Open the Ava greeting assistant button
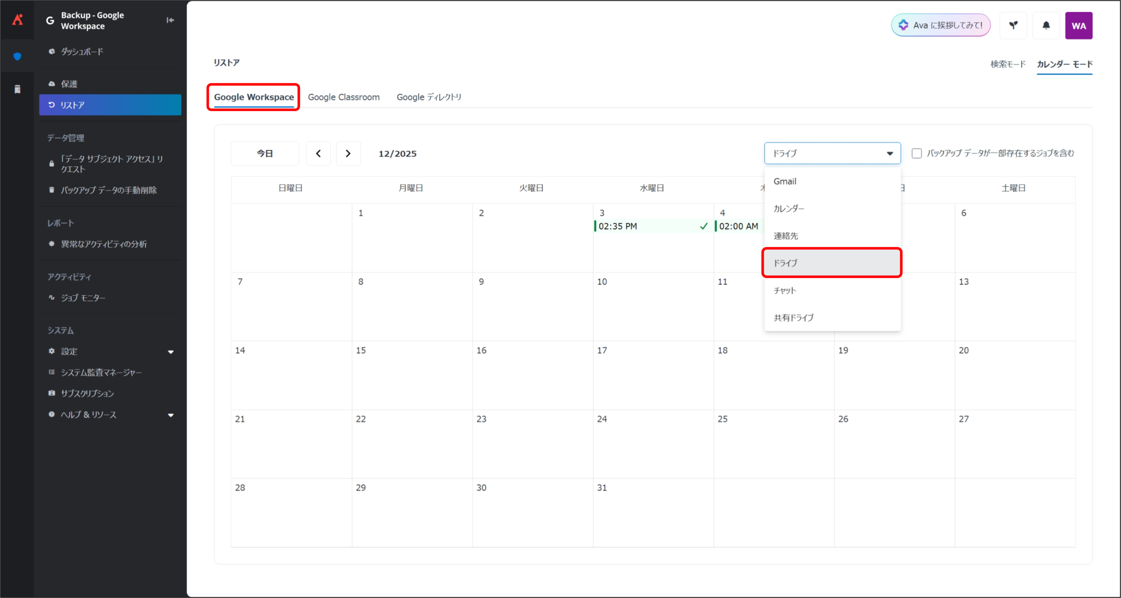This screenshot has height=598, width=1121. [941, 25]
